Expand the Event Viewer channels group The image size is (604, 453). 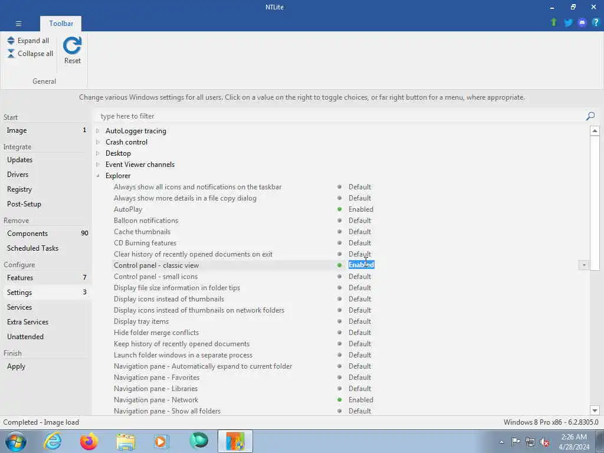pyautogui.click(x=98, y=165)
